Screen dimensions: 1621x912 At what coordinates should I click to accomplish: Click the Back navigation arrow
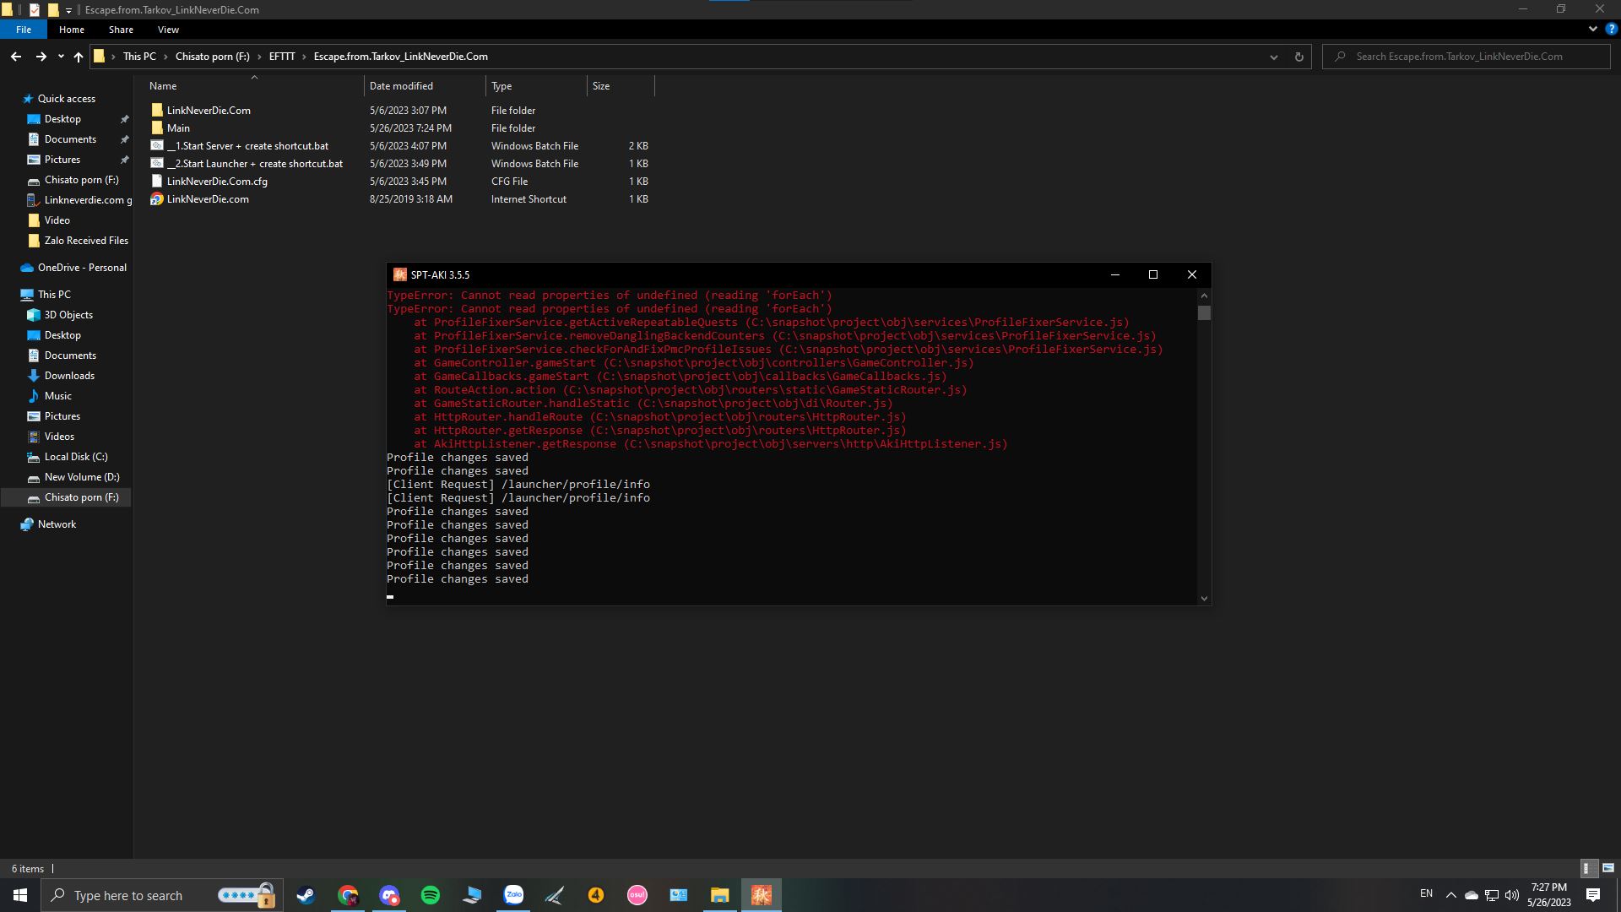(x=16, y=57)
